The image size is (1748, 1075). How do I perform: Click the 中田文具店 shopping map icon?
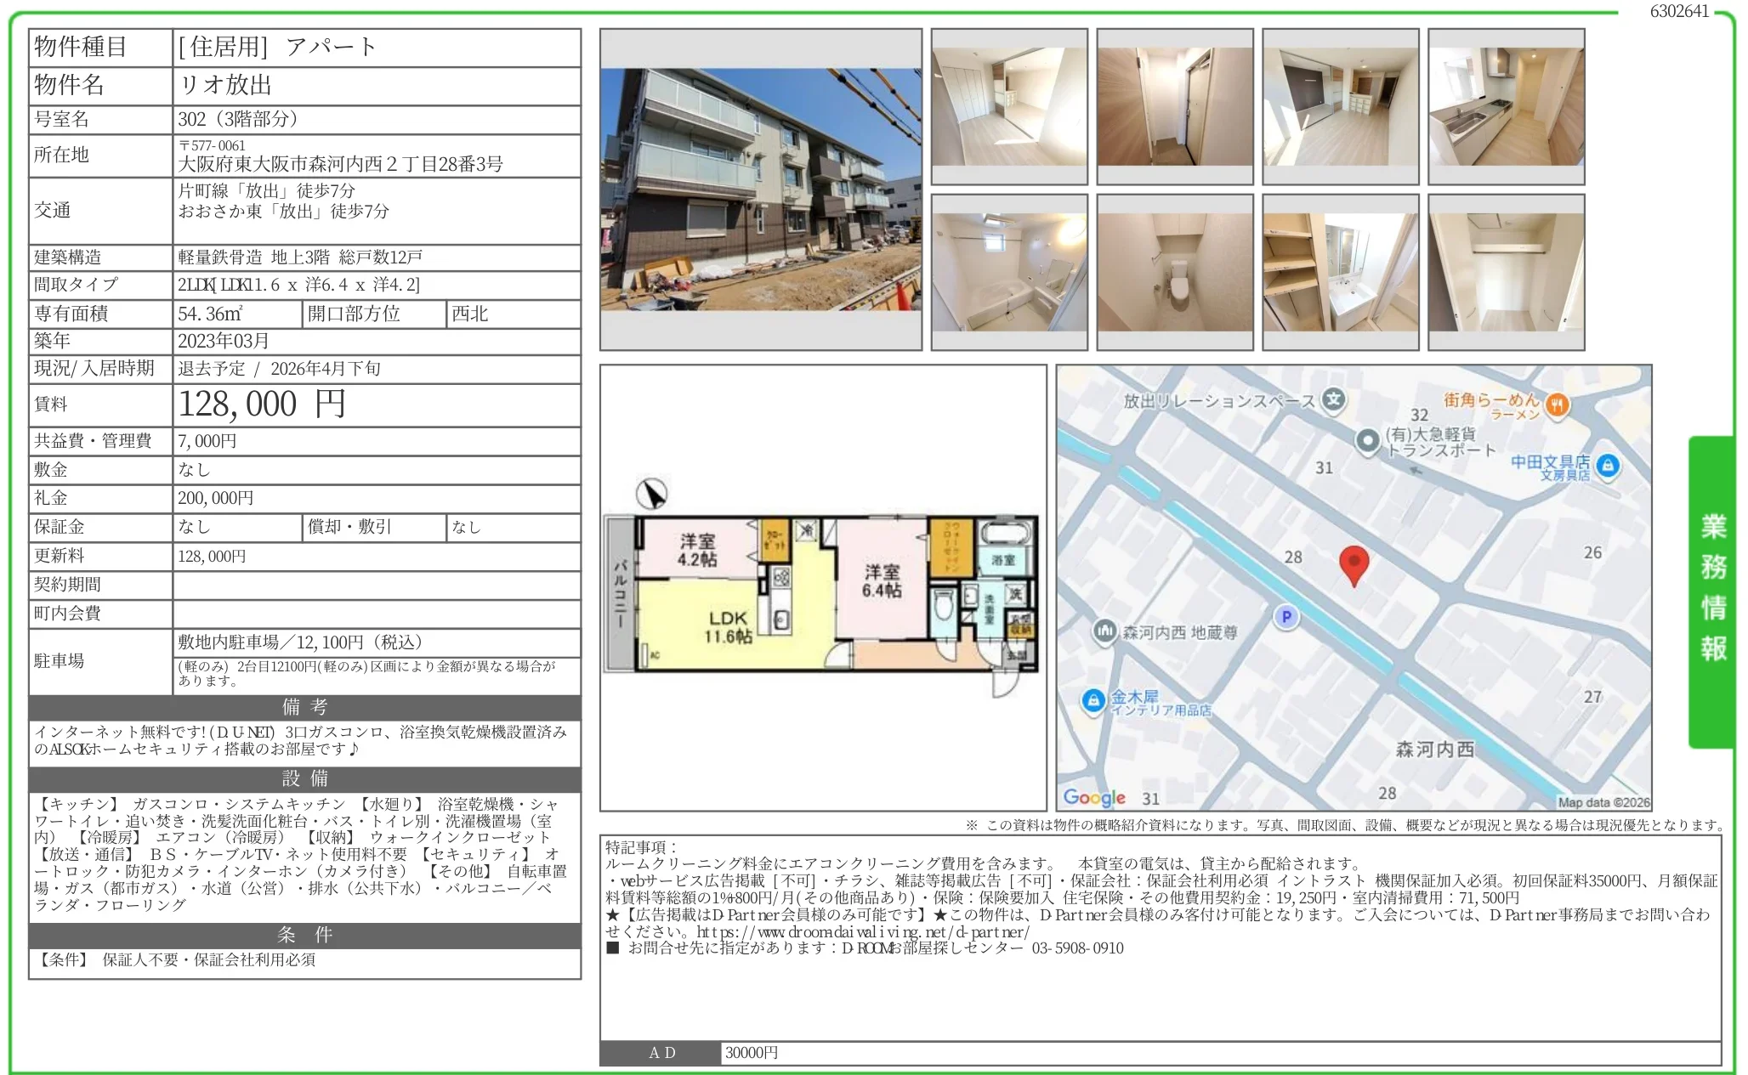pos(1608,466)
